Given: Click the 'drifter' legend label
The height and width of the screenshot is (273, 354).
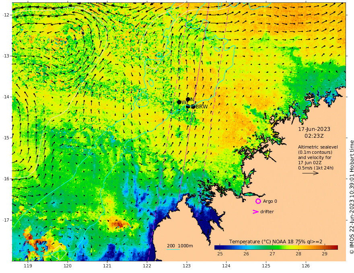Looking at the screenshot, I should click(x=267, y=212).
